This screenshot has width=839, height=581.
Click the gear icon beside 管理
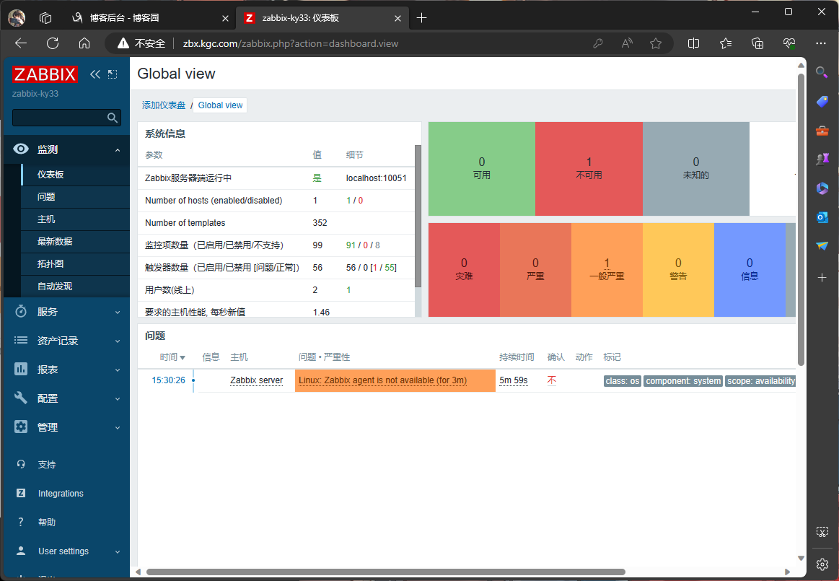click(x=21, y=427)
